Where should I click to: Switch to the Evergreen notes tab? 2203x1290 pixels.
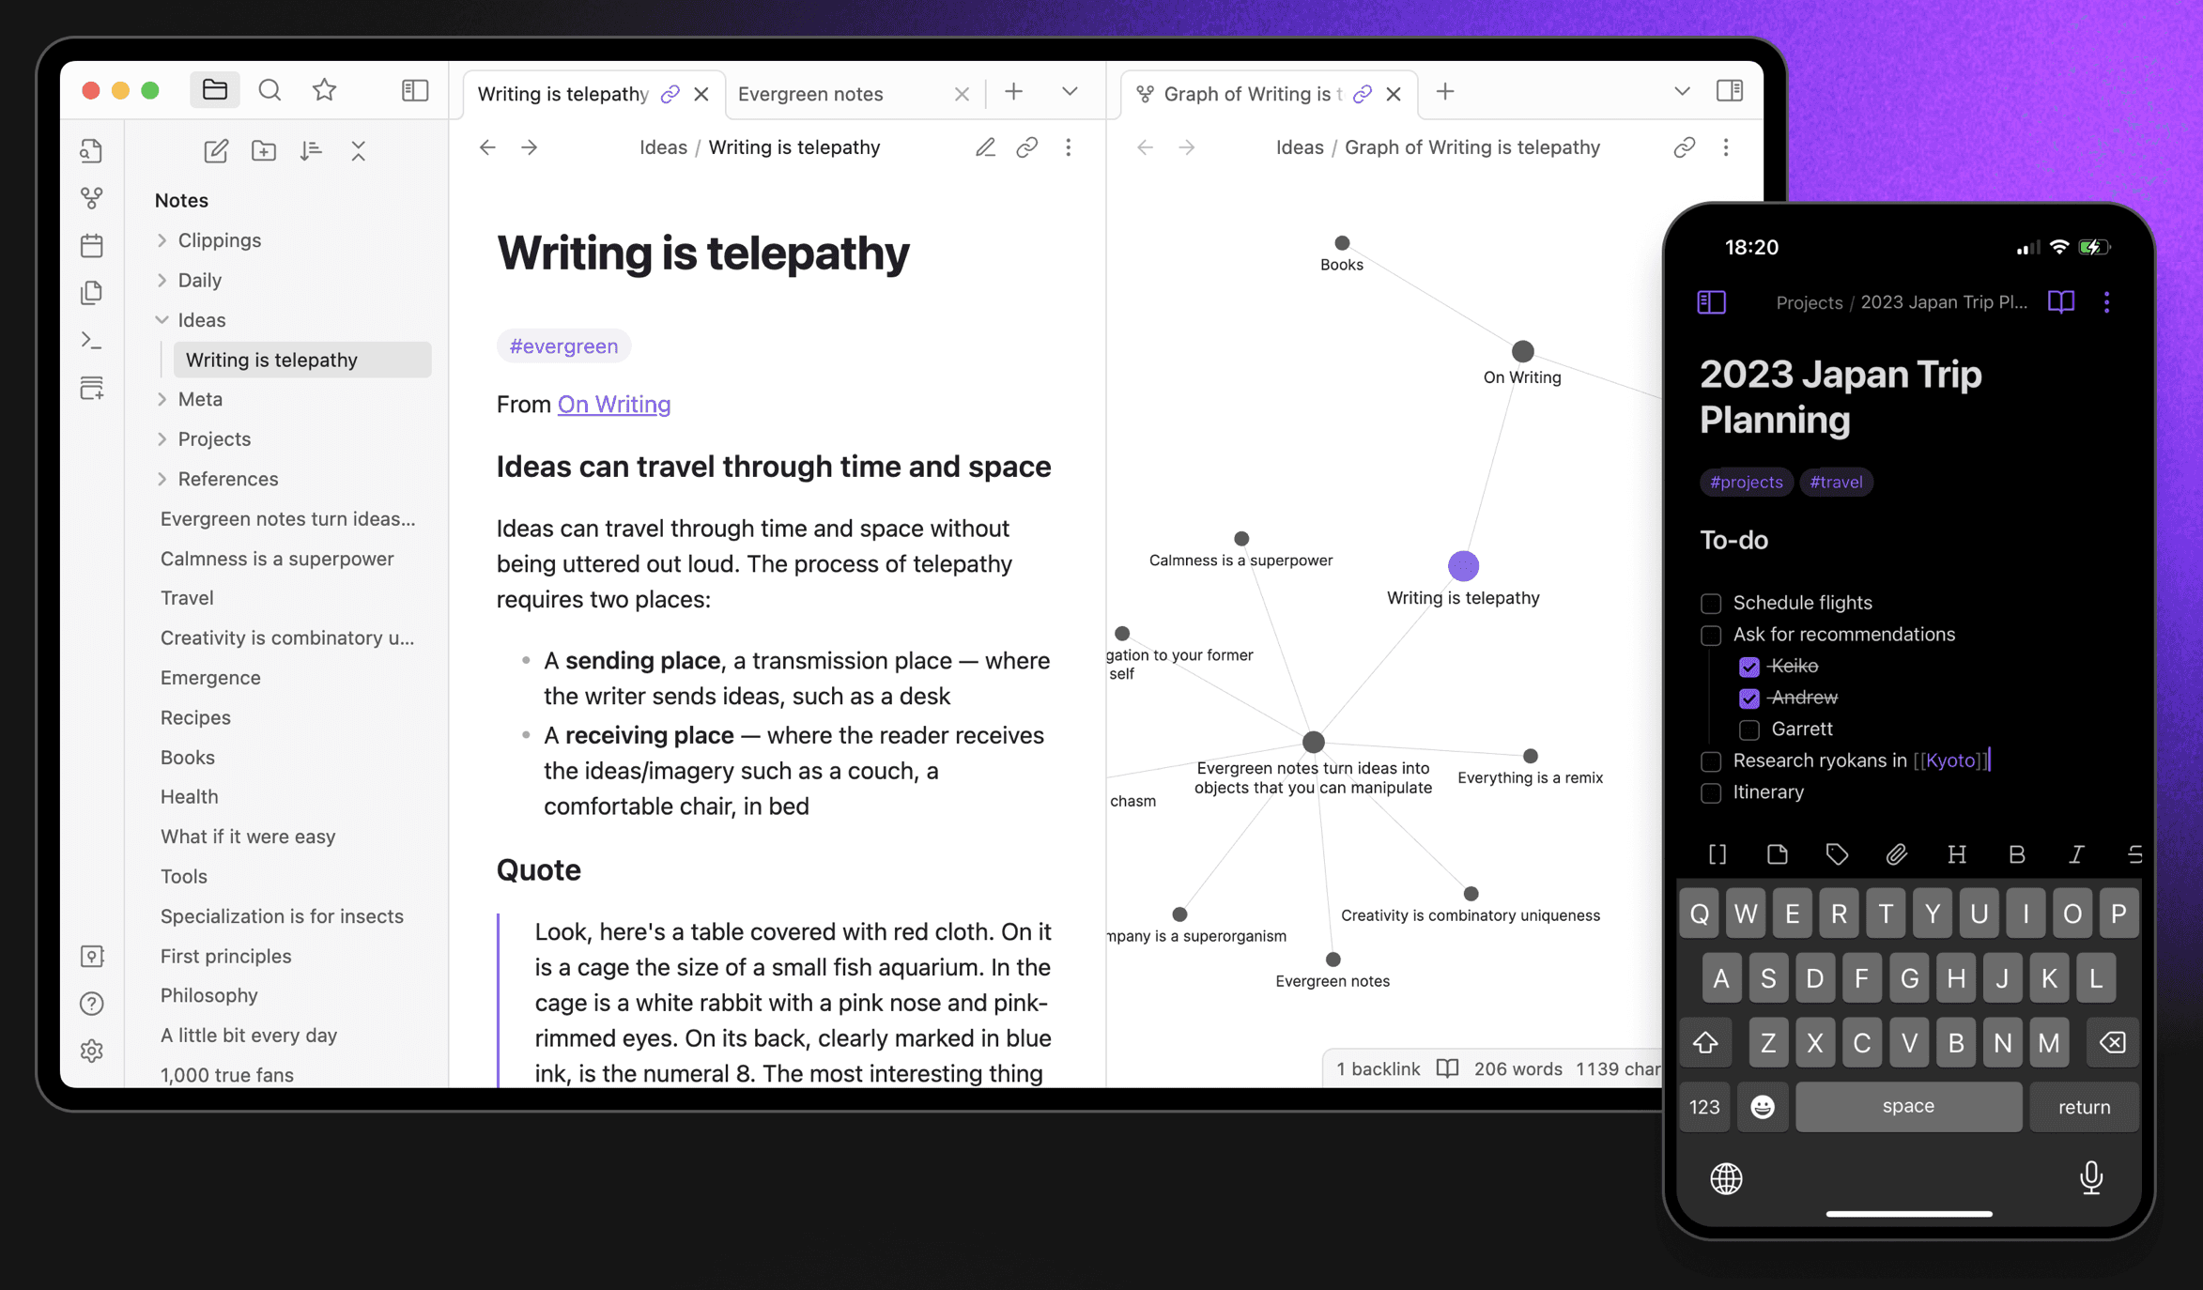pos(811,94)
